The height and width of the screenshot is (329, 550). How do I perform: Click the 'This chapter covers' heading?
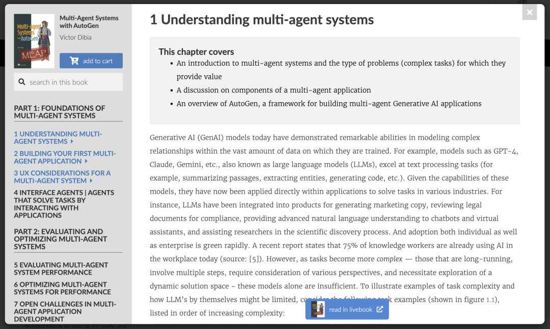(196, 52)
